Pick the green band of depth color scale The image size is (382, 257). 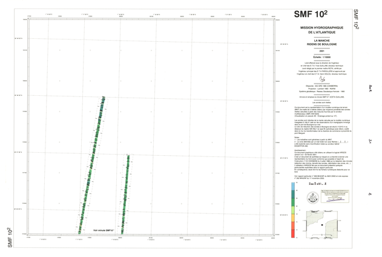coord(293,203)
